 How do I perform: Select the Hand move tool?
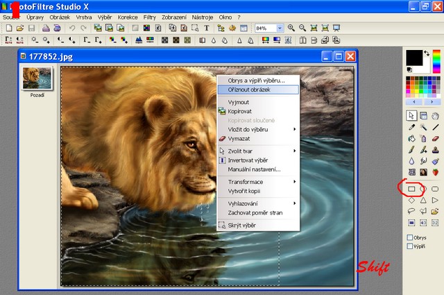coord(435,116)
